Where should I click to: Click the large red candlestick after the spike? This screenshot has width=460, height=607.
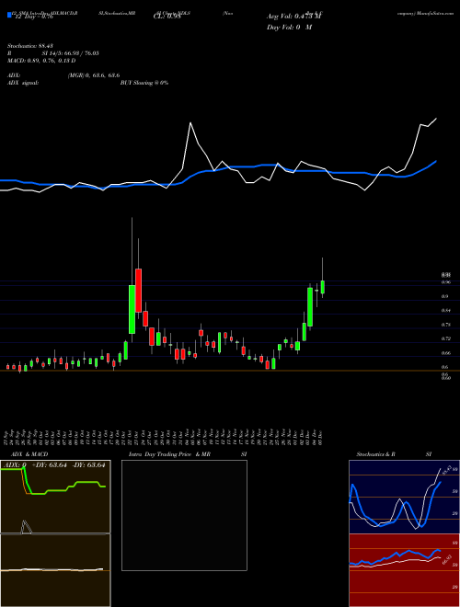138,291
